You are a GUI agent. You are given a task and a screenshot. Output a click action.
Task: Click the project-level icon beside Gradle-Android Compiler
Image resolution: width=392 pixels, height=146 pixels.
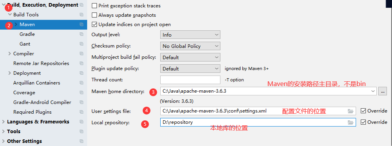(82, 102)
